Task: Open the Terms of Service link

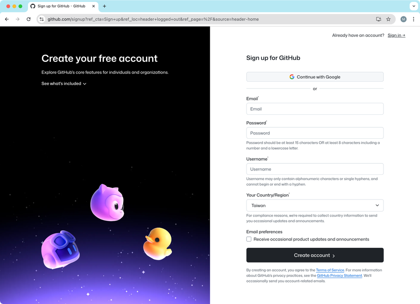Action: 330,270
